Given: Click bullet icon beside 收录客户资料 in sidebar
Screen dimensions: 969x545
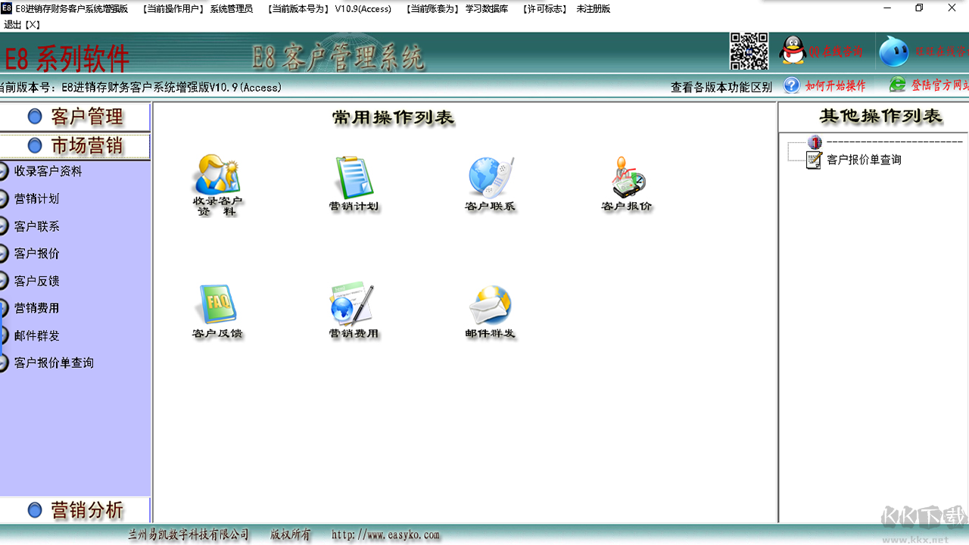Looking at the screenshot, I should tap(4, 172).
